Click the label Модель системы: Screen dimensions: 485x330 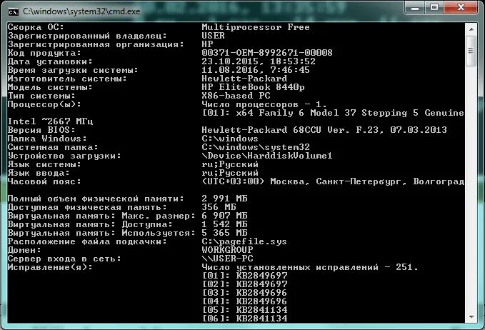click(50, 87)
